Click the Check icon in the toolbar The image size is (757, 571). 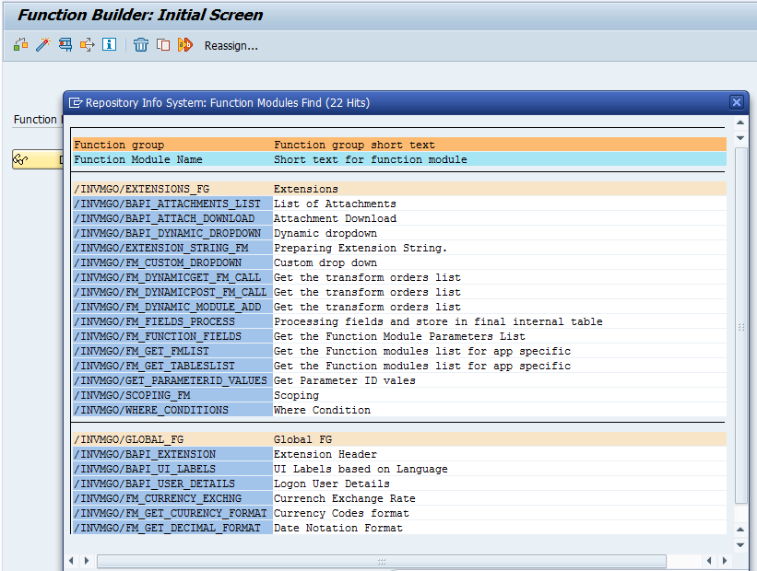20,44
